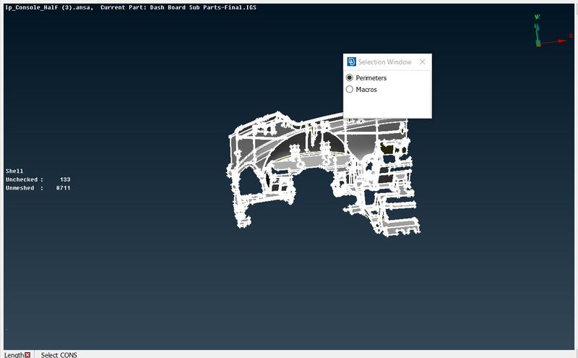Click the Select CONS status text
The image size is (578, 358).
(59, 354)
